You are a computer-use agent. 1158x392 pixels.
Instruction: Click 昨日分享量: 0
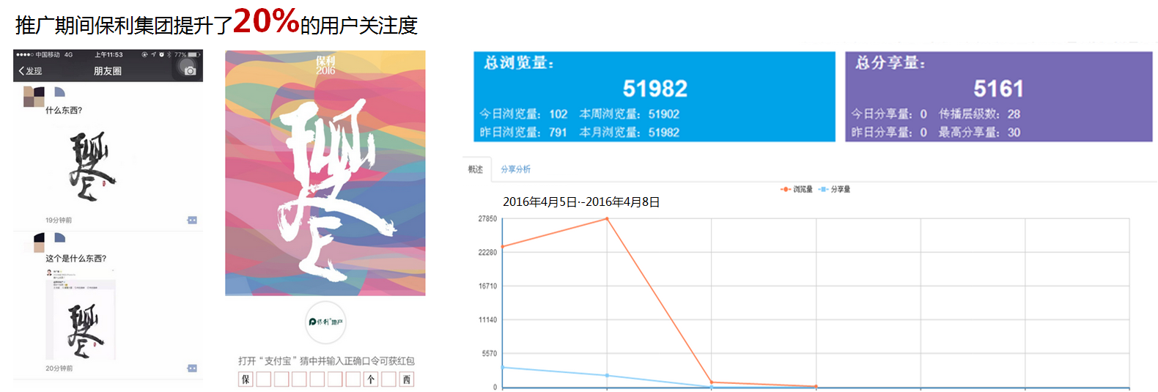click(889, 133)
